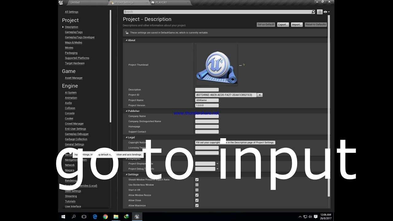The image size is (393, 221).
Task: Click the Unreal Engine taskbar icon
Action: point(137,217)
